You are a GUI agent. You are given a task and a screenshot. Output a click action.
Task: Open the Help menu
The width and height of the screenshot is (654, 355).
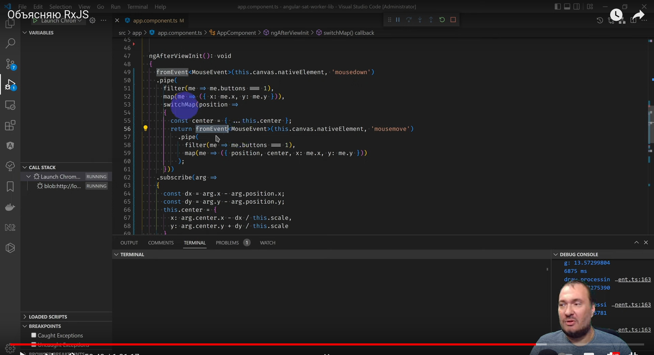[160, 6]
